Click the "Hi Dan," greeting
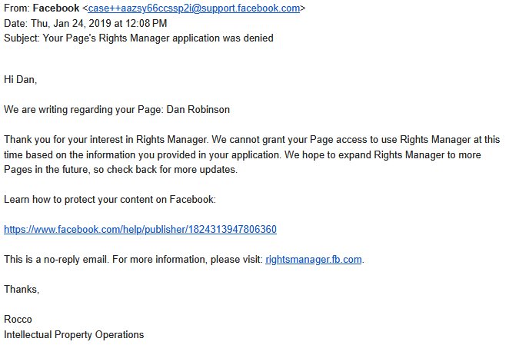The height and width of the screenshot is (355, 509). coord(21,79)
